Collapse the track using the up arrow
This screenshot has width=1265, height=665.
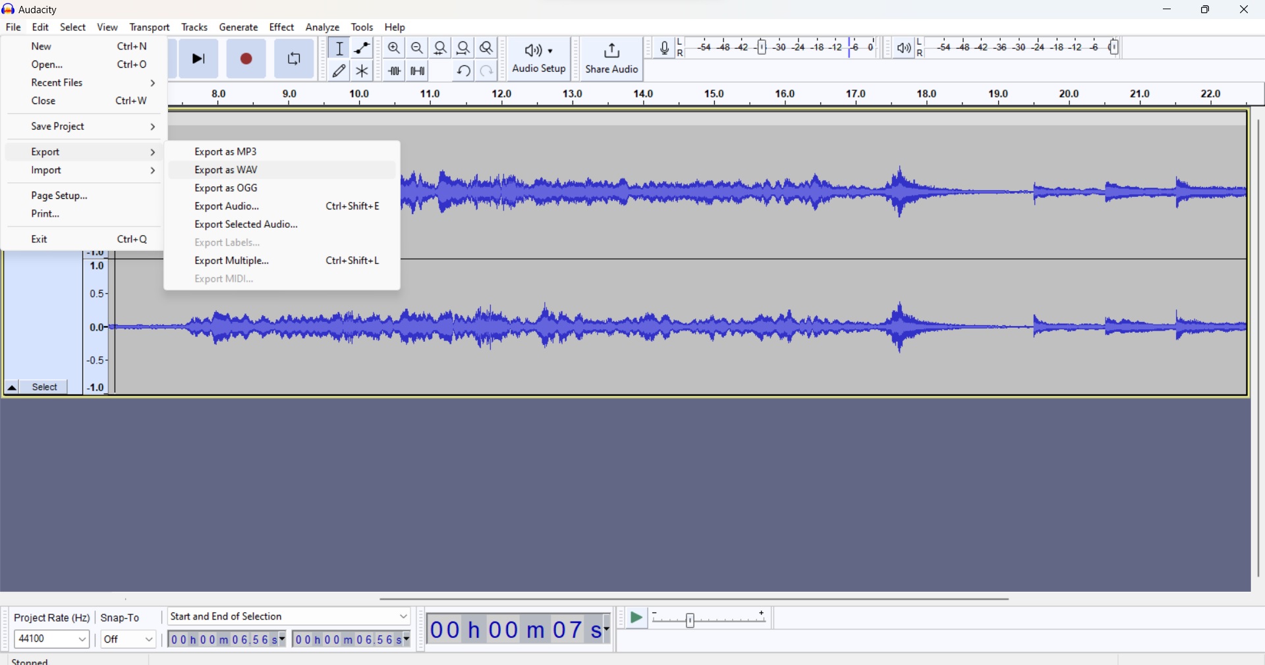[11, 388]
